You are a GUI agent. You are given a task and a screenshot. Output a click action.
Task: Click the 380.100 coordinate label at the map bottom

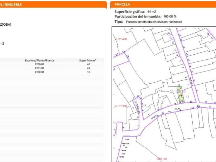(x=162, y=159)
